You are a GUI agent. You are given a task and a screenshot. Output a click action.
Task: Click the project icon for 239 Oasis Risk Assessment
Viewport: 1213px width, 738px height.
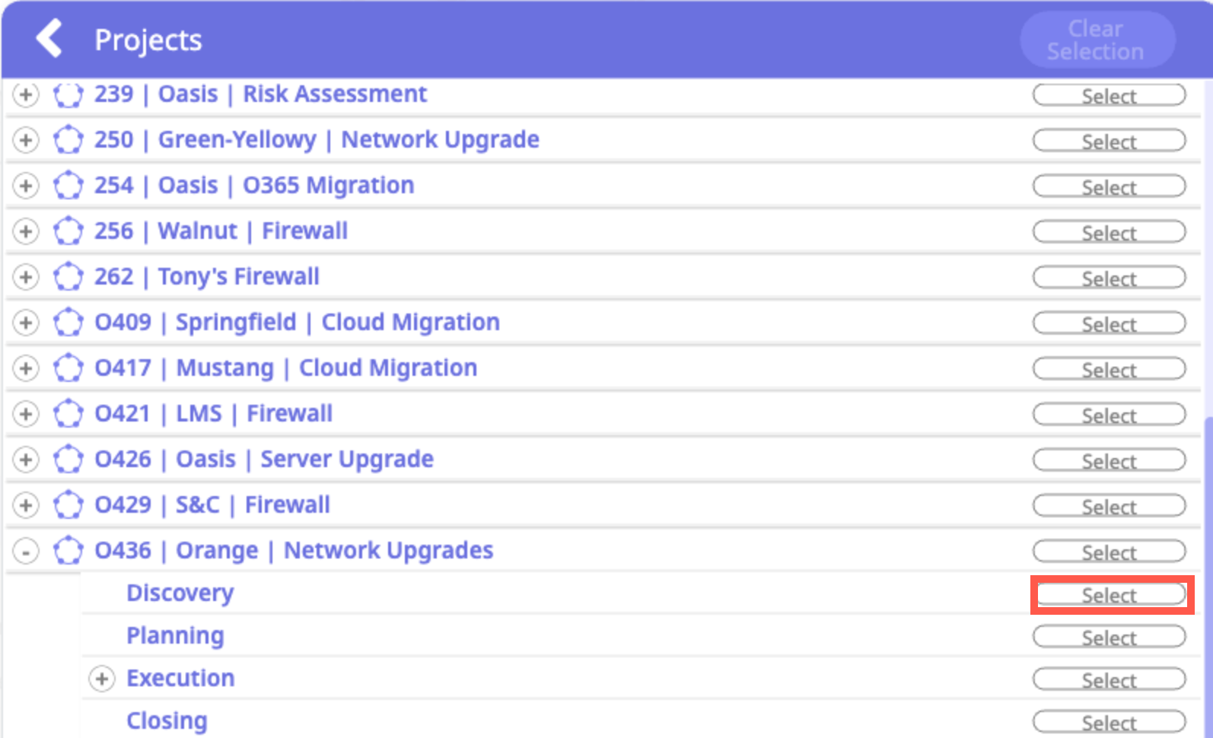pos(68,94)
